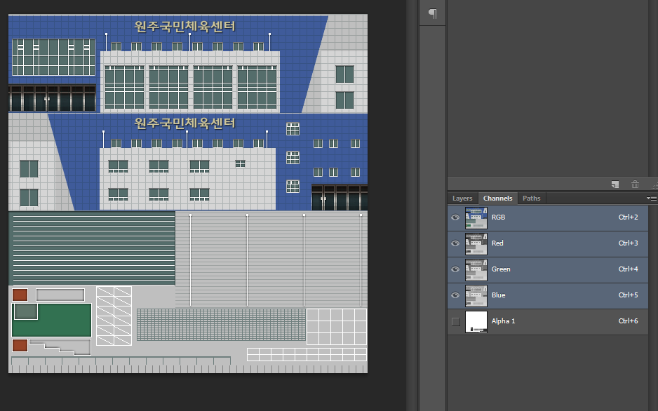Toggle visibility of the RGB composite channel
This screenshot has width=658, height=411.
pyautogui.click(x=455, y=217)
